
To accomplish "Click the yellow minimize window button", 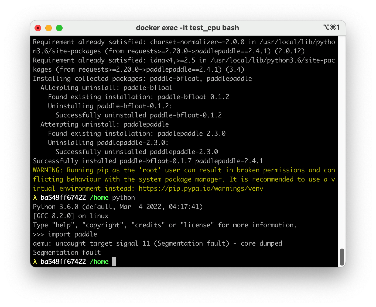I will click(x=49, y=28).
